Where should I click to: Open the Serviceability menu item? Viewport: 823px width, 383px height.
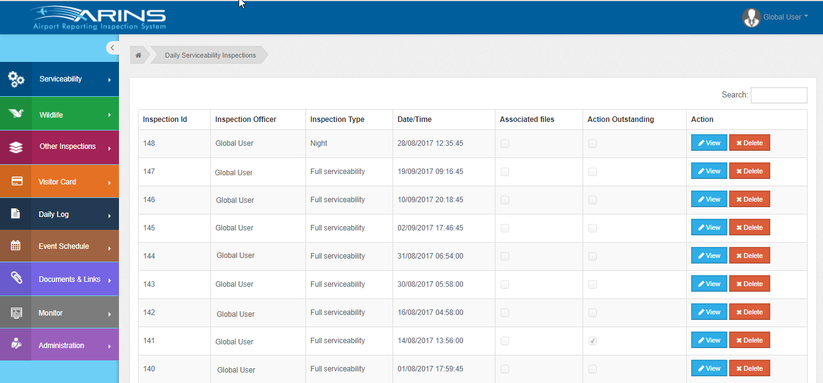tap(61, 79)
